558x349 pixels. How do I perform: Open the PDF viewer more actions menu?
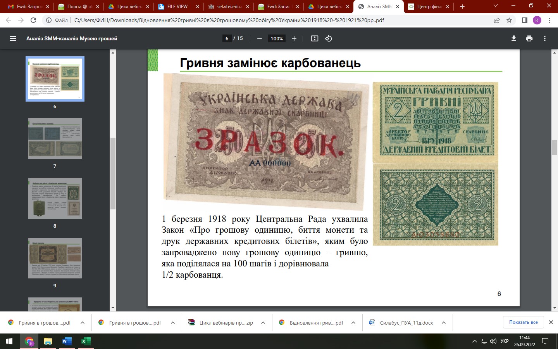[545, 38]
